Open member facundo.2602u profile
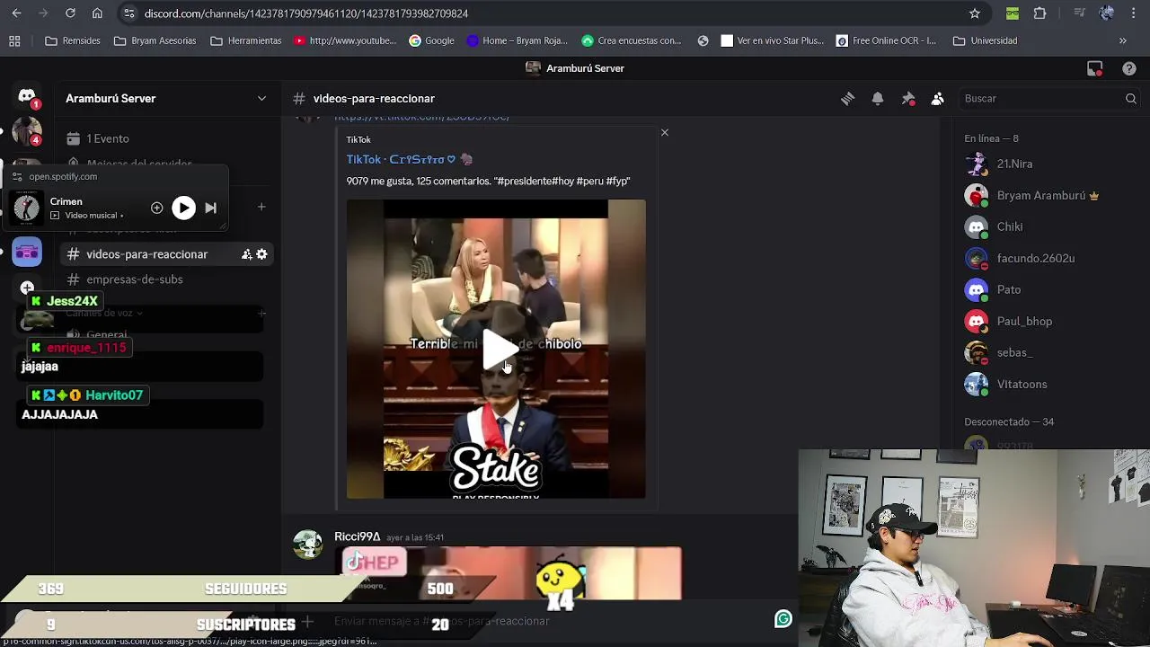 click(1035, 258)
